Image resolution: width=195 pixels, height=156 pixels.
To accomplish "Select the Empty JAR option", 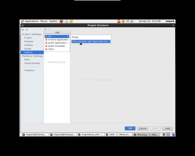I will (91, 37).
